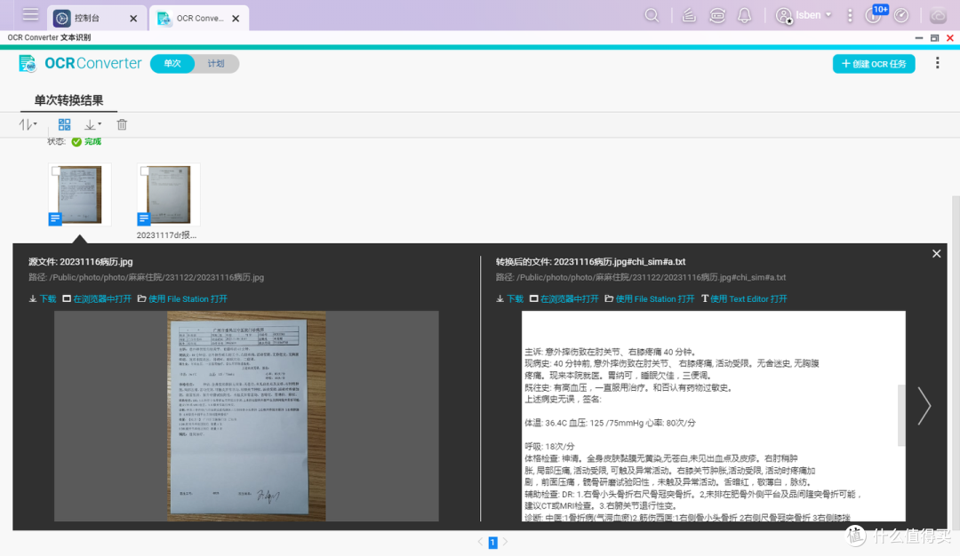The height and width of the screenshot is (556, 960).
Task: Go to next result with right chevron
Action: coord(924,405)
